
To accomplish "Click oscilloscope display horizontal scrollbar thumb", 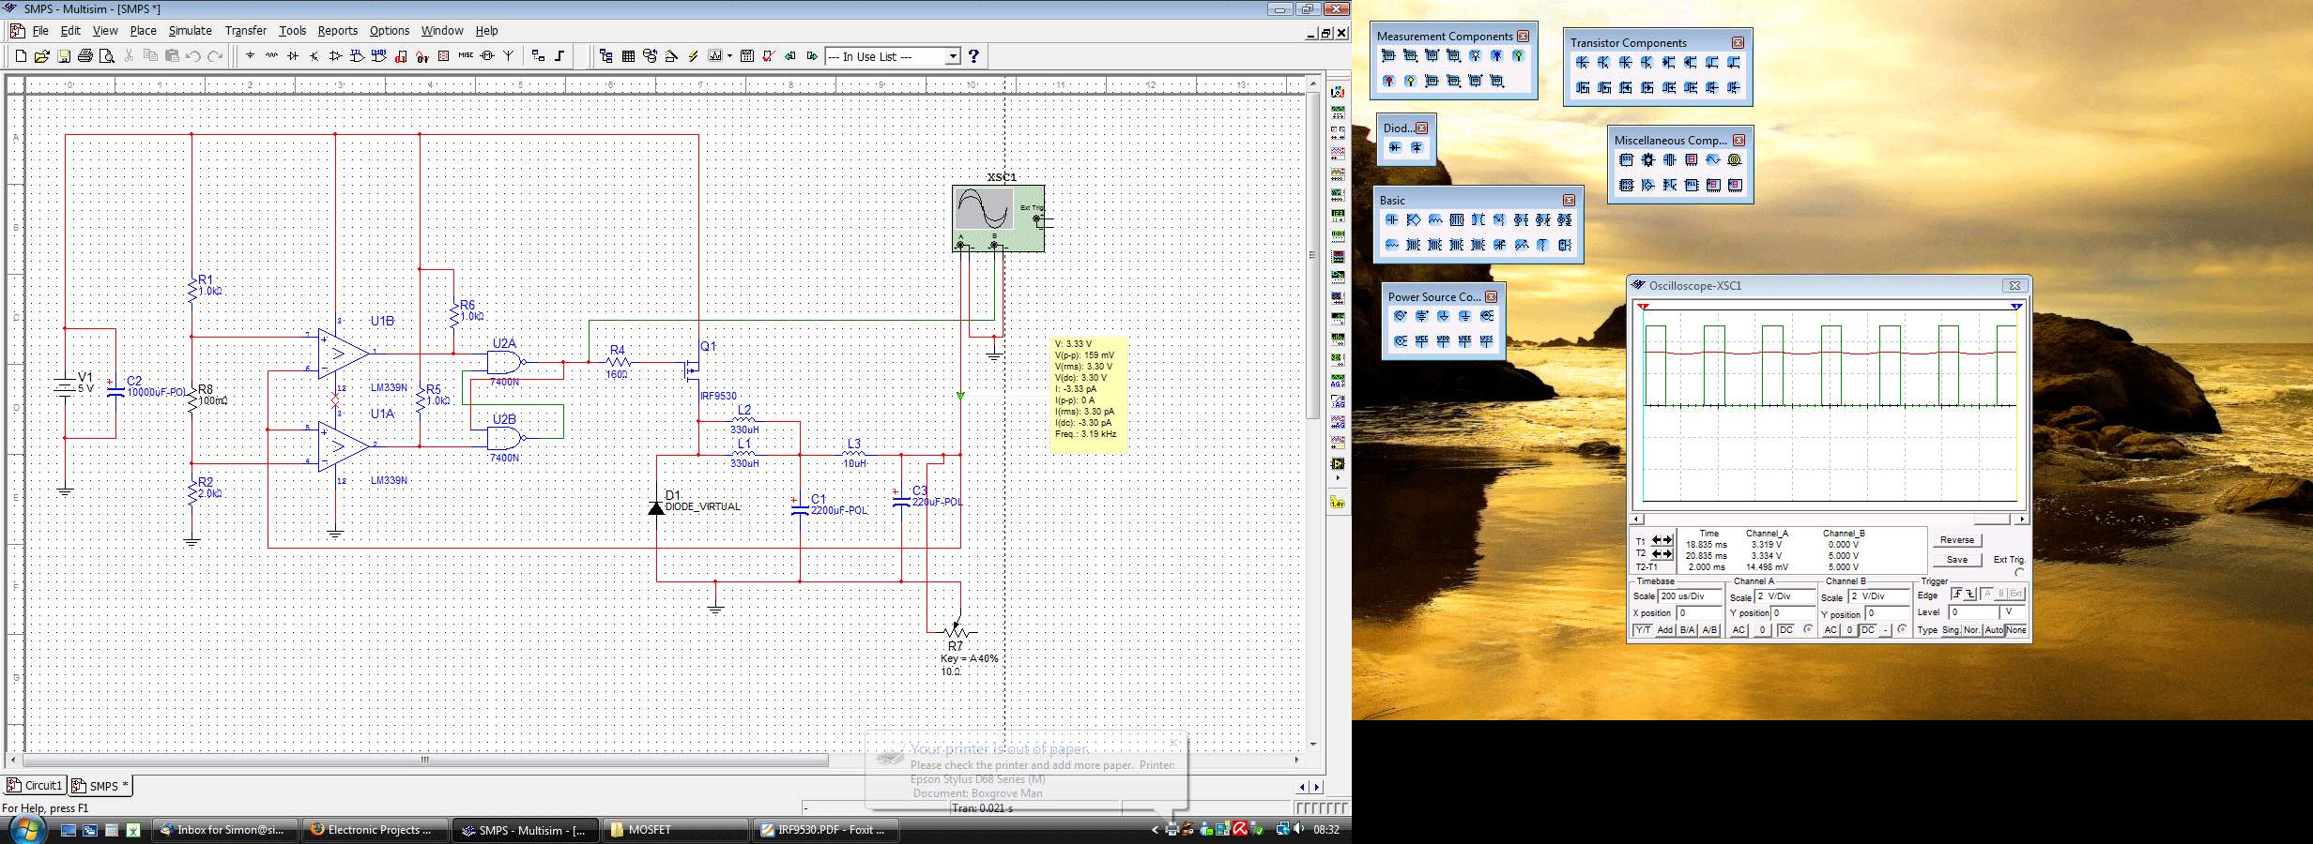I will click(x=1992, y=519).
